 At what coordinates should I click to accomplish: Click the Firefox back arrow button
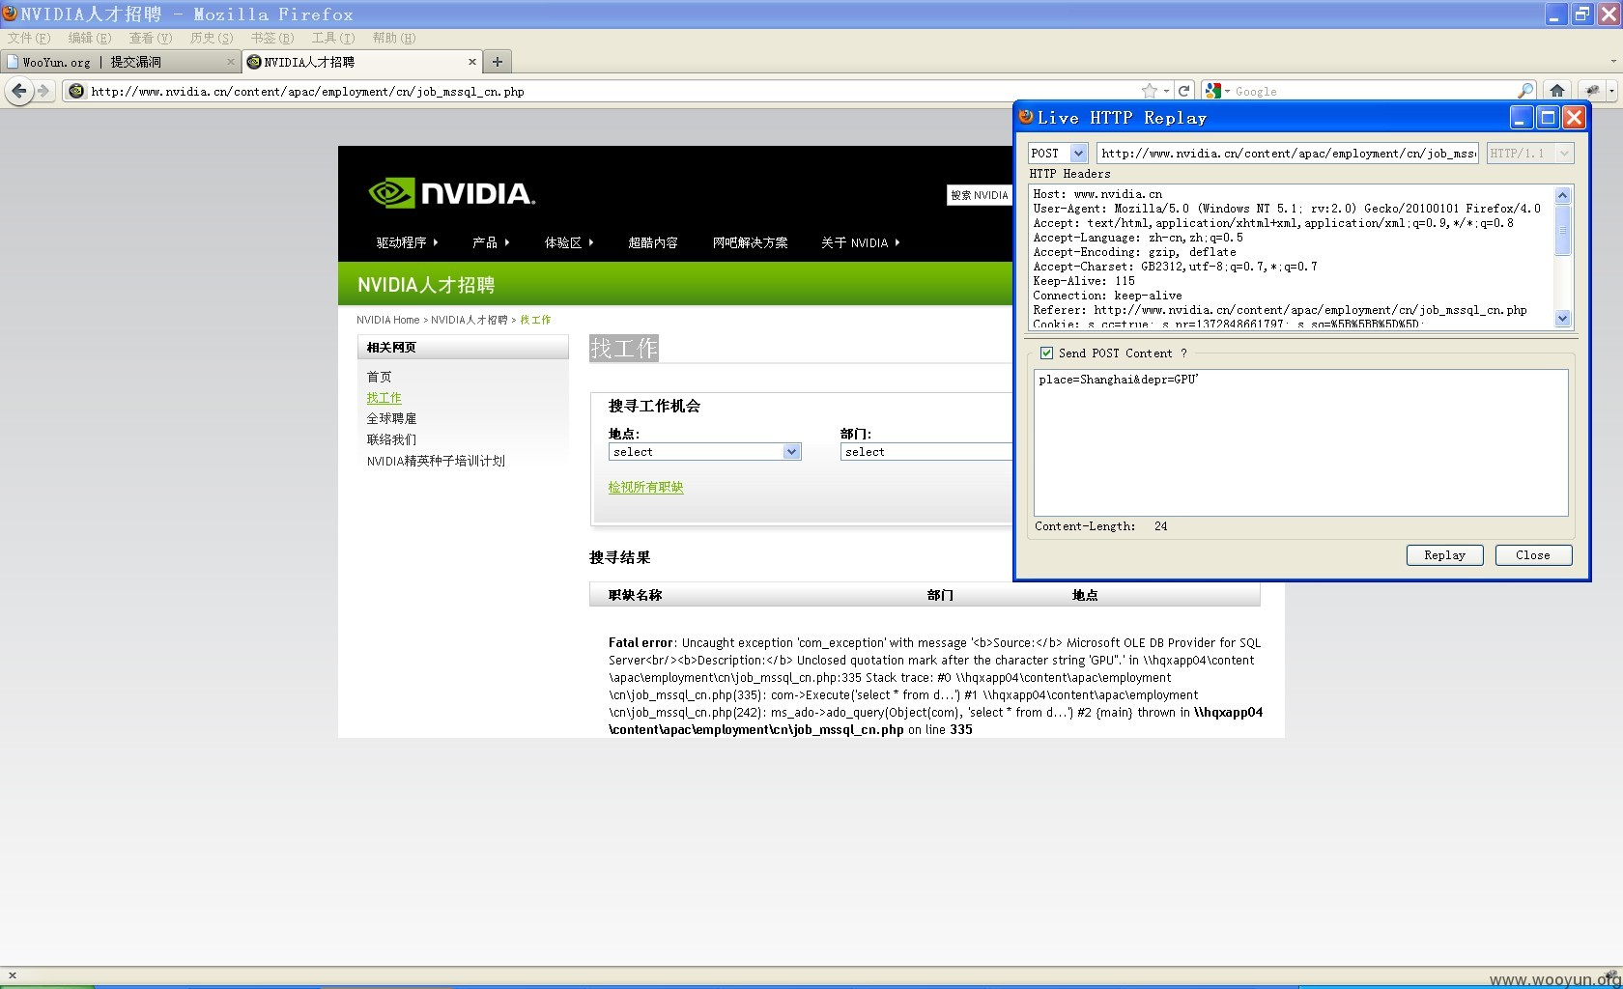(19, 91)
